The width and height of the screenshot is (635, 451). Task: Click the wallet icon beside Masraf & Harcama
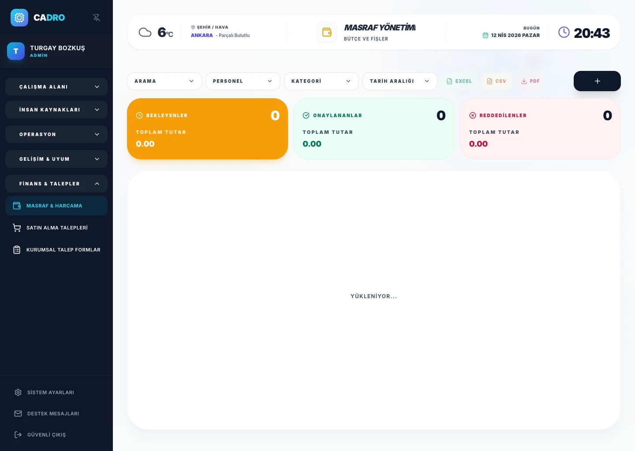17,206
